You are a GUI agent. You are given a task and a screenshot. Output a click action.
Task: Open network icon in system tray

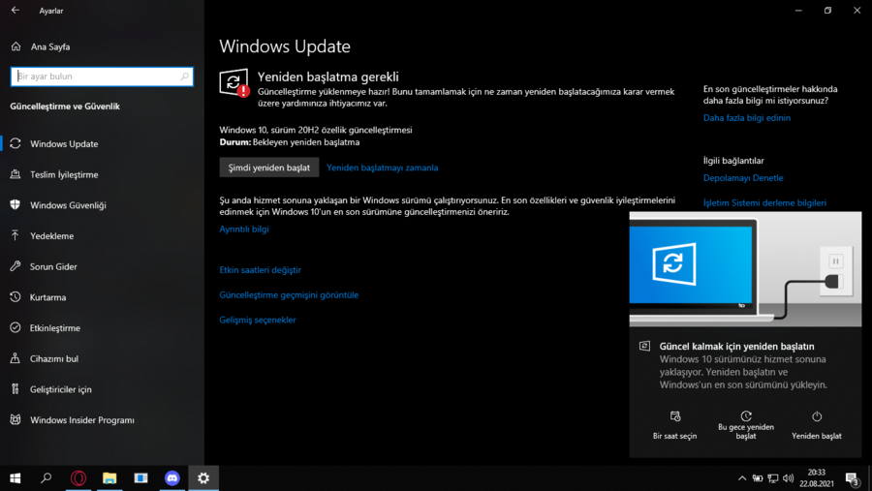(773, 478)
